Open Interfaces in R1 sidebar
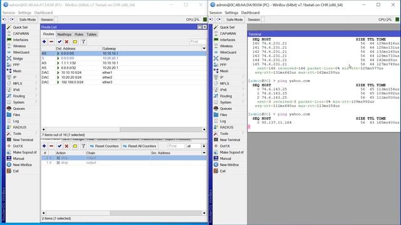401x225 pixels. tap(21, 40)
